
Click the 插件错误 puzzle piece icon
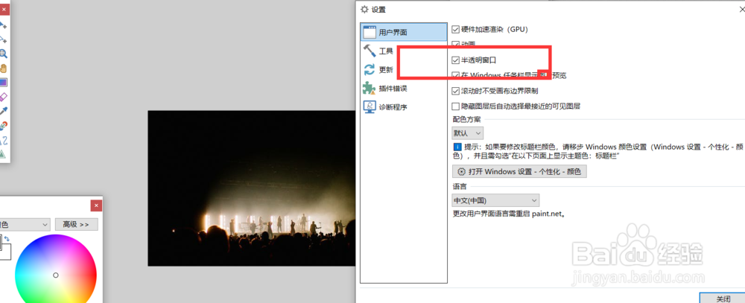[x=370, y=89]
